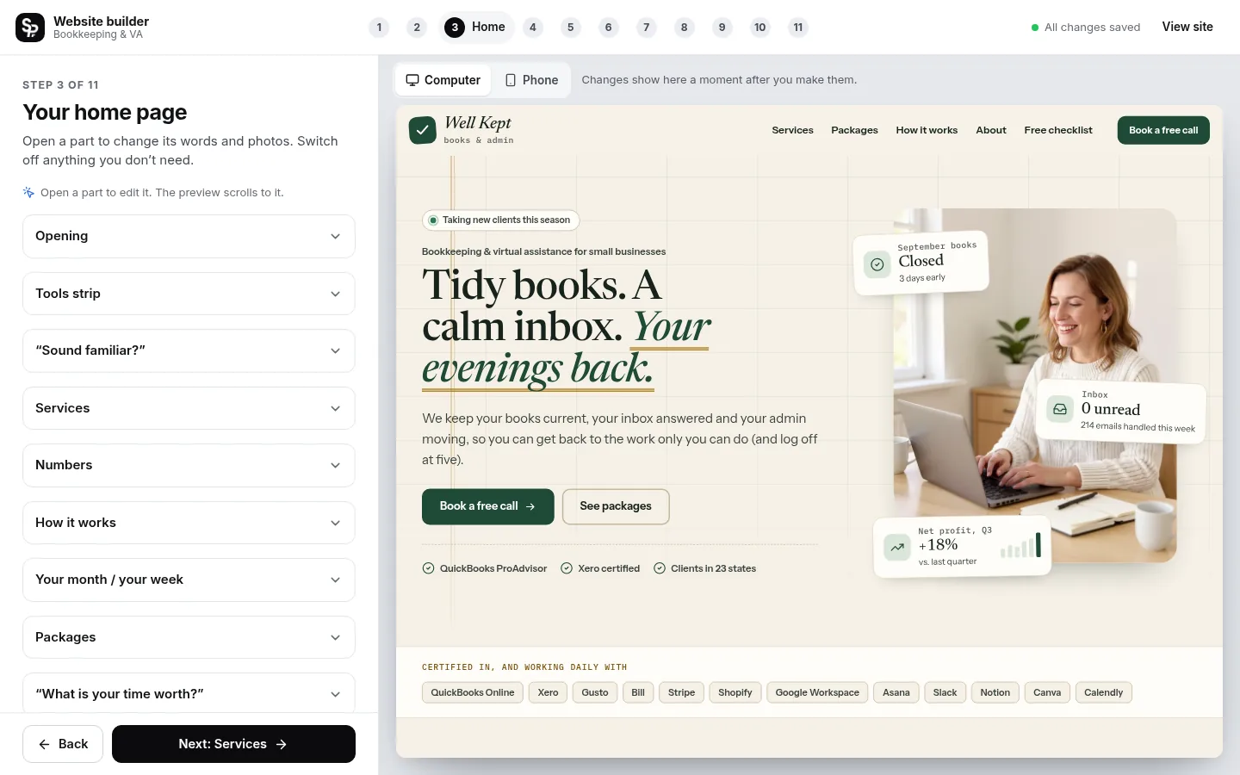Click the Canva tool chip

1047,692
